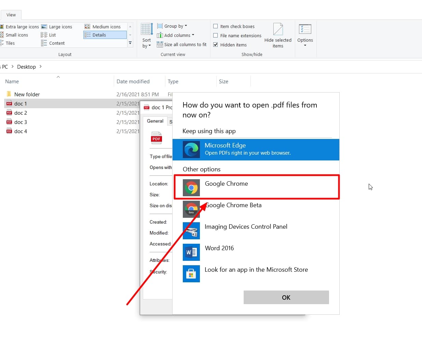This screenshot has height=340, width=422.
Task: Open the New folder on Desktop
Action: click(27, 94)
